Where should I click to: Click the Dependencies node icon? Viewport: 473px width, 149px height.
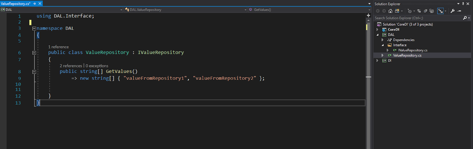click(390, 40)
